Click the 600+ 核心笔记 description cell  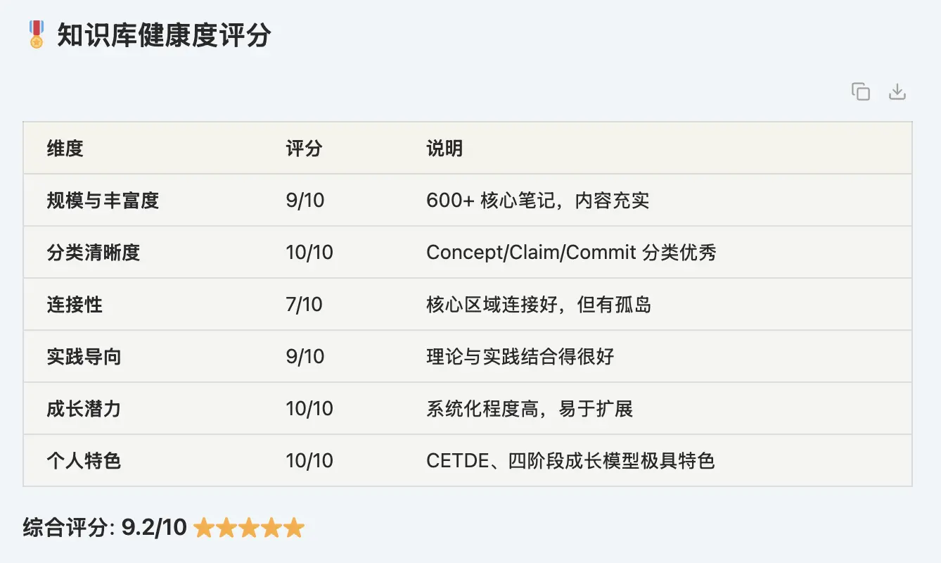point(537,201)
